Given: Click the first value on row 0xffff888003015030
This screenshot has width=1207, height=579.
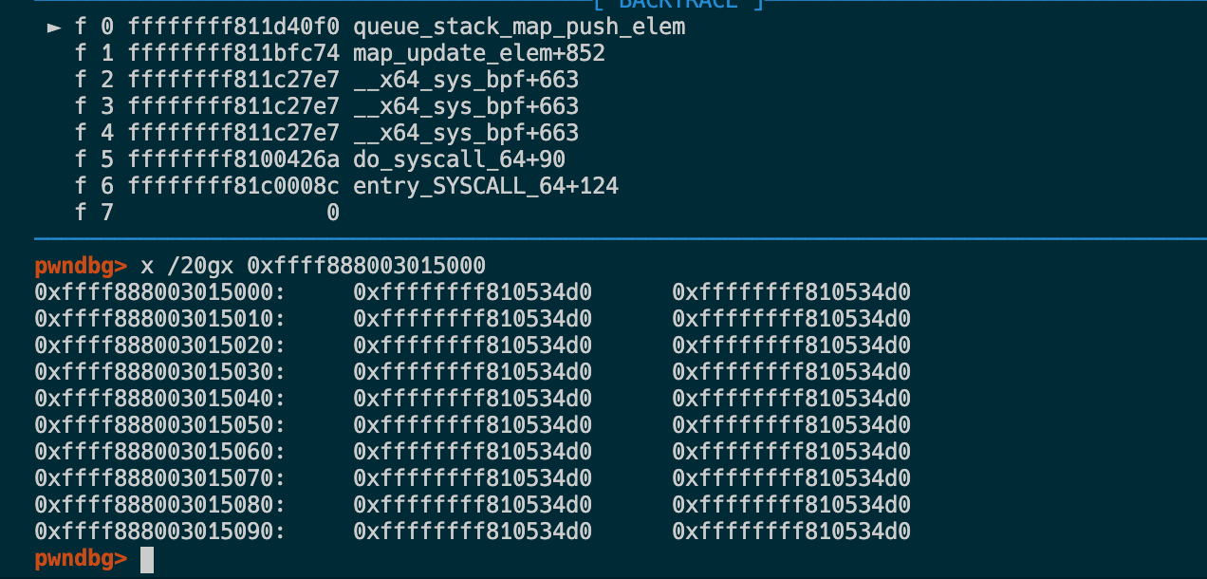Looking at the screenshot, I should (473, 372).
